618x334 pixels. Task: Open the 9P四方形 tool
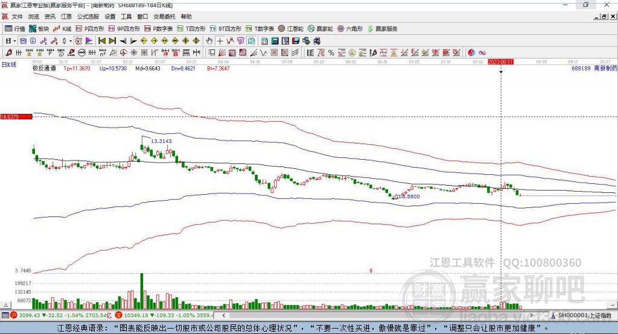124,29
